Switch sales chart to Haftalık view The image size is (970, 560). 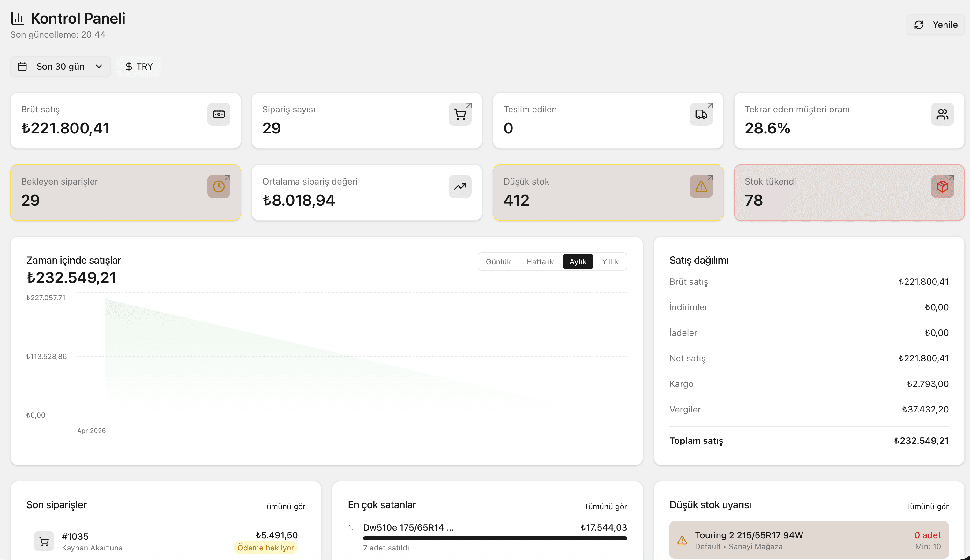click(540, 261)
